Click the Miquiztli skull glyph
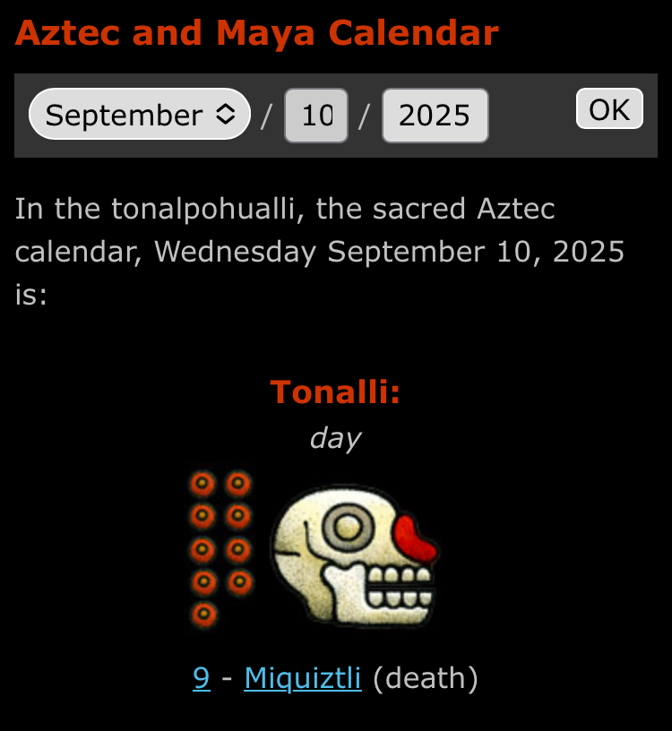This screenshot has width=672, height=731. pyautogui.click(x=356, y=555)
